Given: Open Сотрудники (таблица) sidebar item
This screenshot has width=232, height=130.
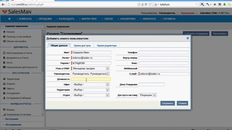Looking at the screenshot, I should (x=18, y=98).
